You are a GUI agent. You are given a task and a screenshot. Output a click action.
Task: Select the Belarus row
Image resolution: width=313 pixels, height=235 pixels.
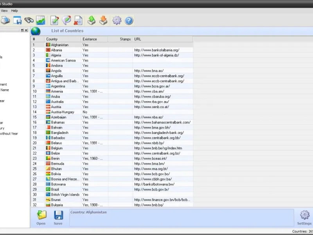click(112, 143)
